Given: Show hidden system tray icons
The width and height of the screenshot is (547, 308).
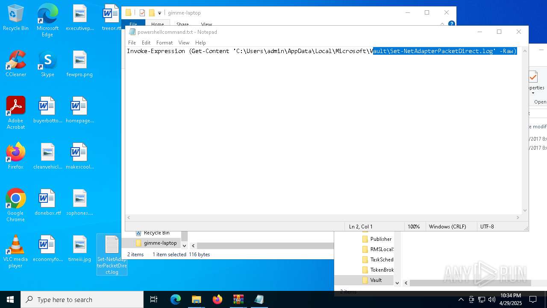Looking at the screenshot, I should 461,299.
